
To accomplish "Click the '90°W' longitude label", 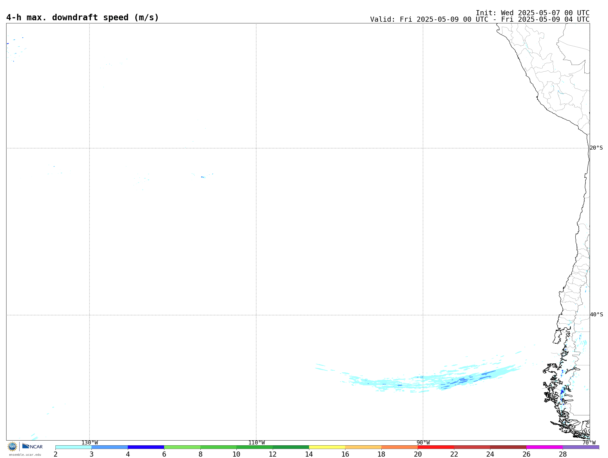I will point(423,443).
